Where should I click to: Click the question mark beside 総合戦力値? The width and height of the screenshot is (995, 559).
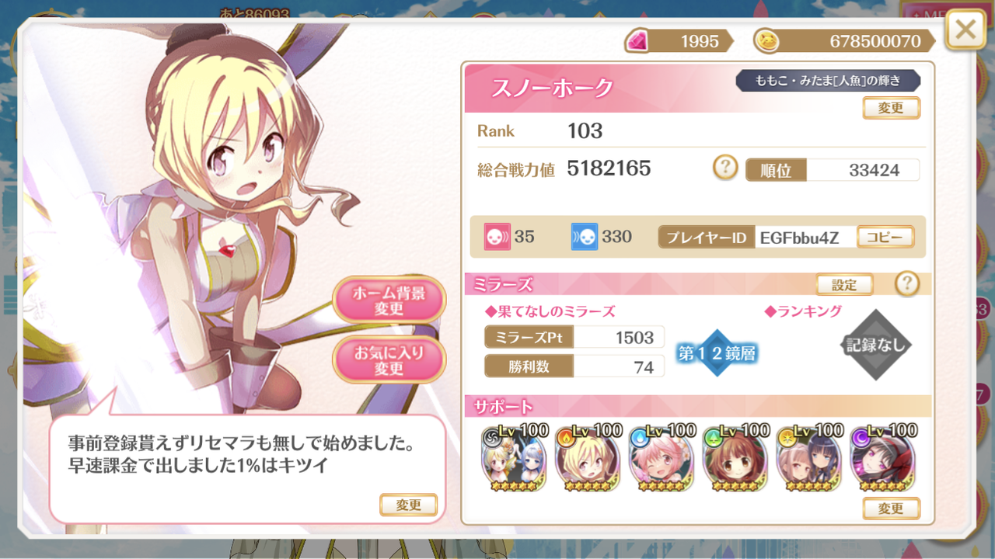click(725, 168)
